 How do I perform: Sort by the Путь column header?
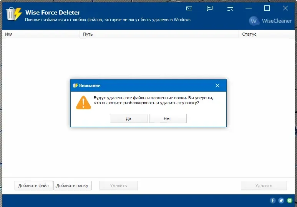coord(159,34)
